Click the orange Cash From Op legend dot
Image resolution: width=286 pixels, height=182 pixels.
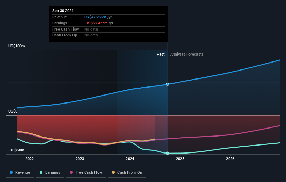(113, 172)
